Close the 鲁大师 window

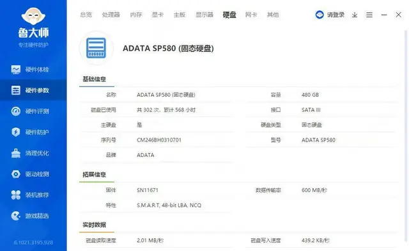399,15
